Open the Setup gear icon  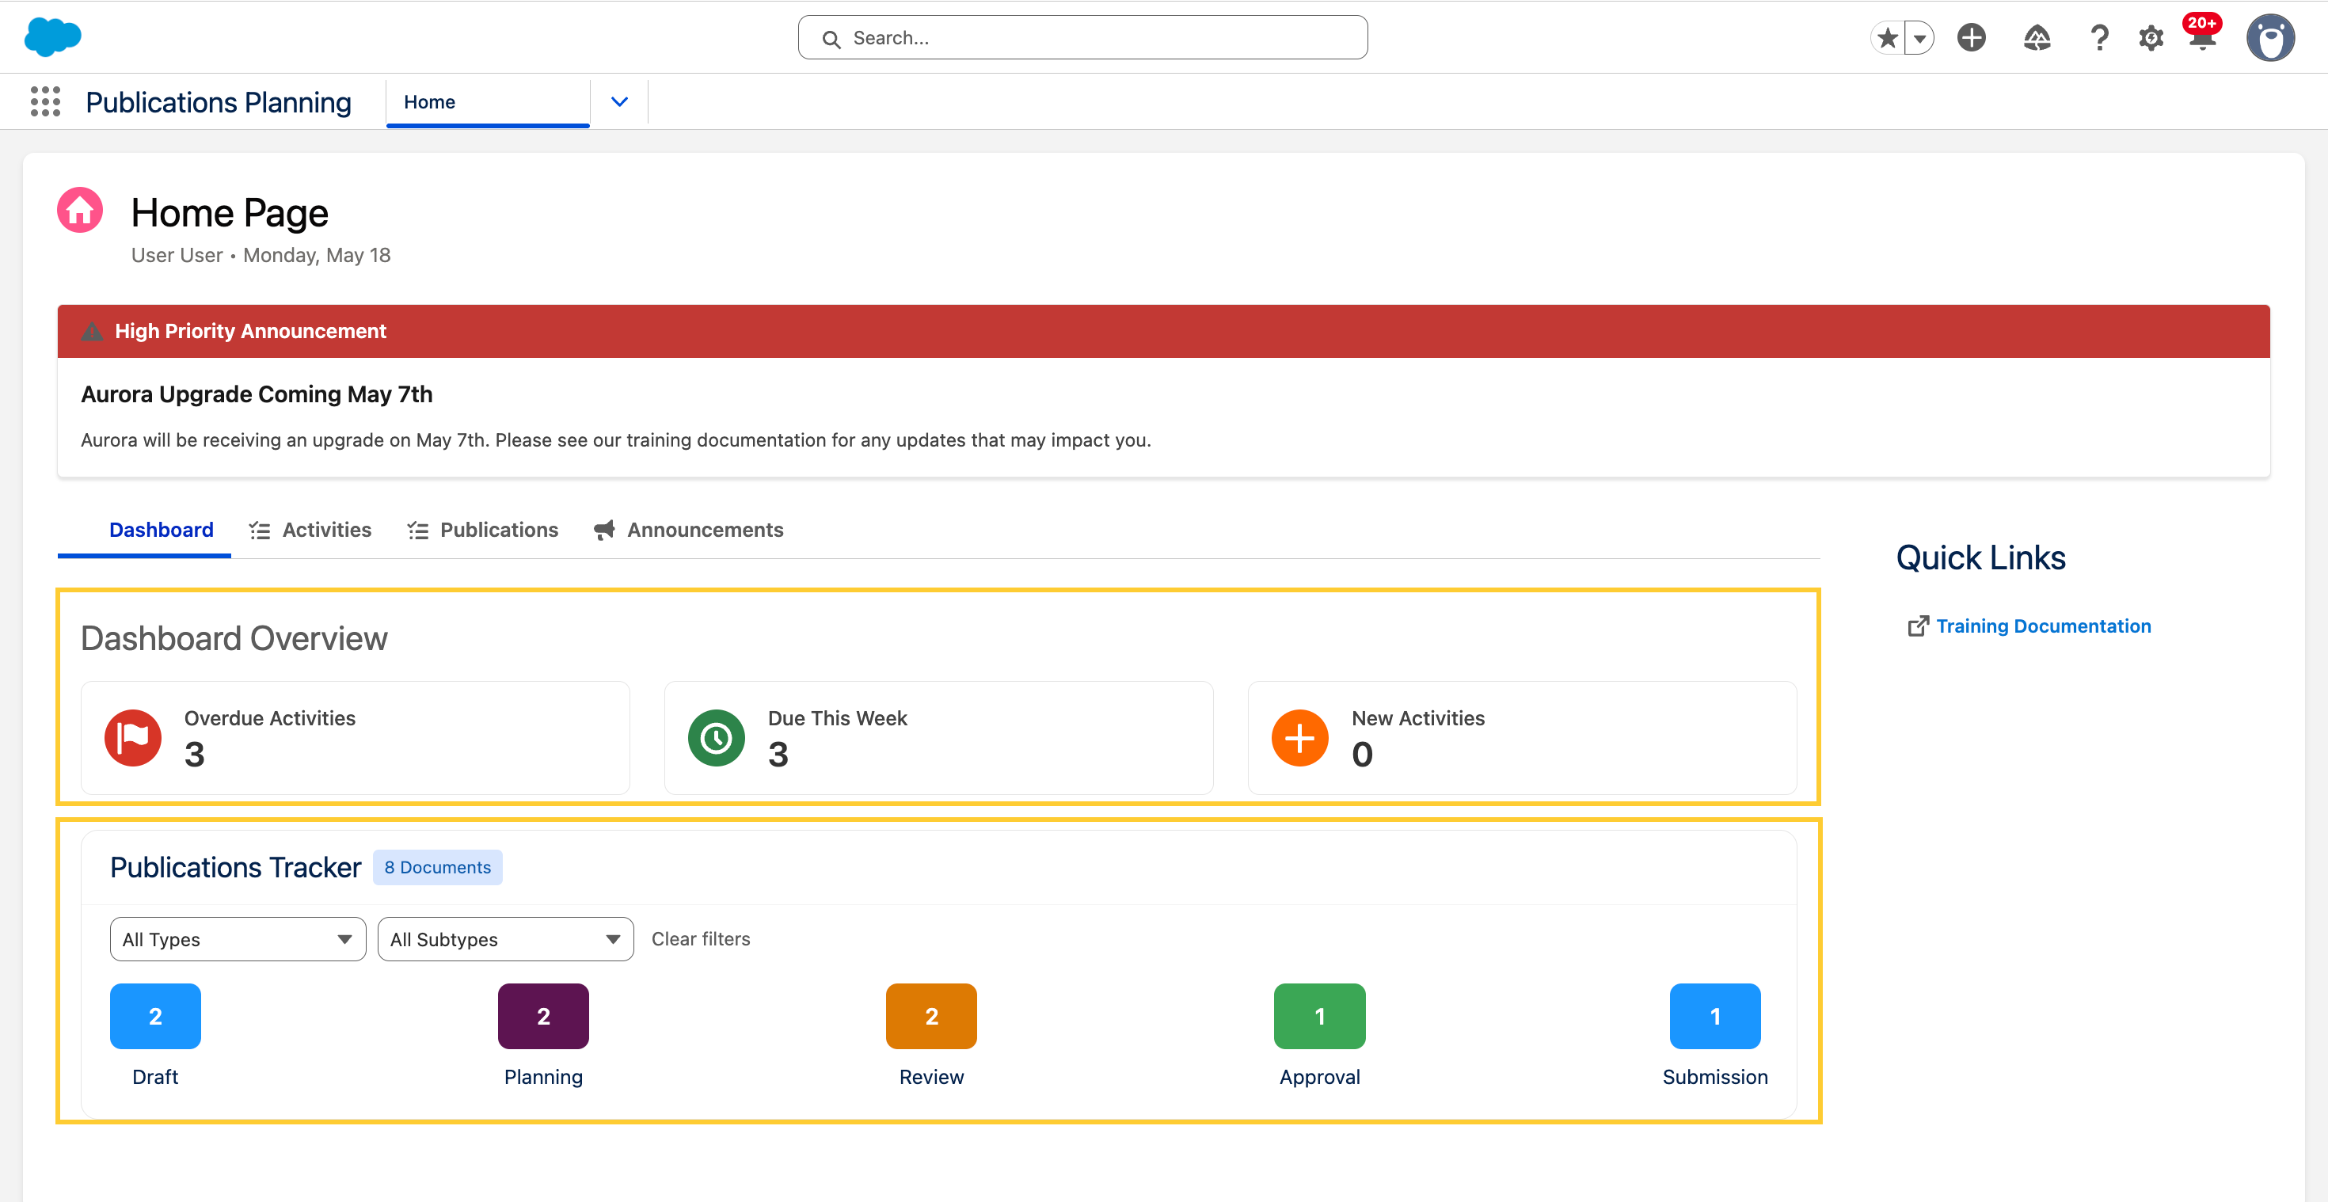click(2151, 38)
